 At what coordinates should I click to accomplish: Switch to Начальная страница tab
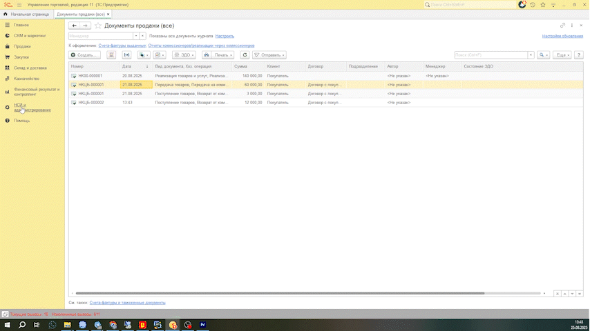coord(26,14)
